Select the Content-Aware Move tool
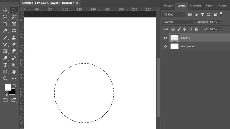230x129 pixels. 14,31
